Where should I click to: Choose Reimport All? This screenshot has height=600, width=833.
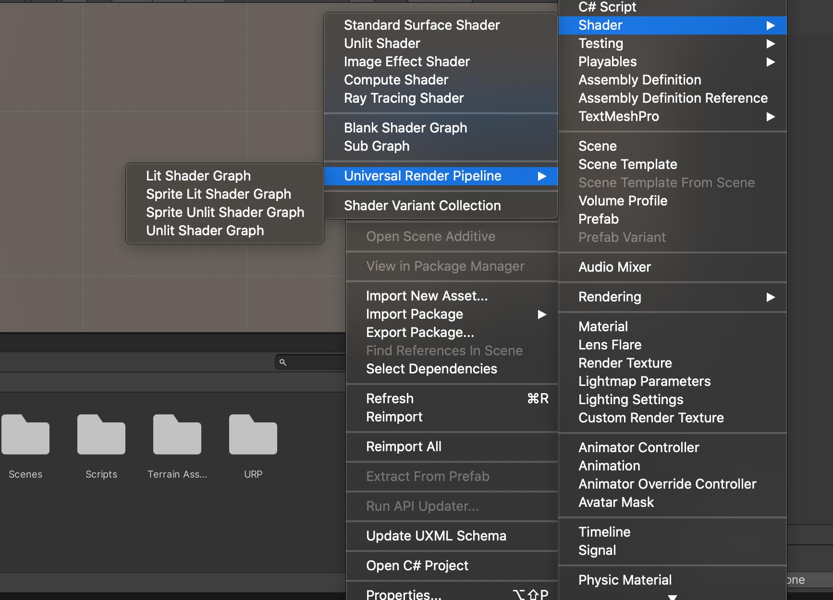452,447
